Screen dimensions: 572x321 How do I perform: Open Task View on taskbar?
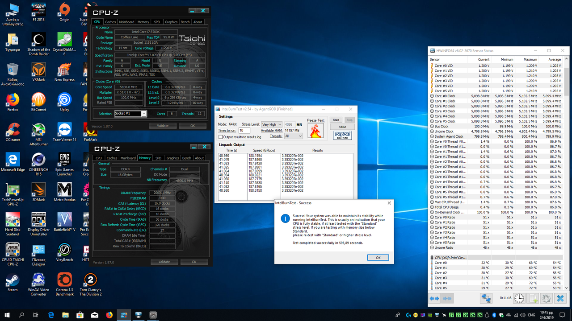pos(36,315)
